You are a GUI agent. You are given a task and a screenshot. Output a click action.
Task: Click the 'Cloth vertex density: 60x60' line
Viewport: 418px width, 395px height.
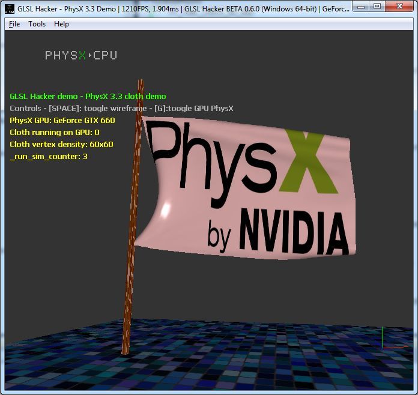tap(62, 144)
